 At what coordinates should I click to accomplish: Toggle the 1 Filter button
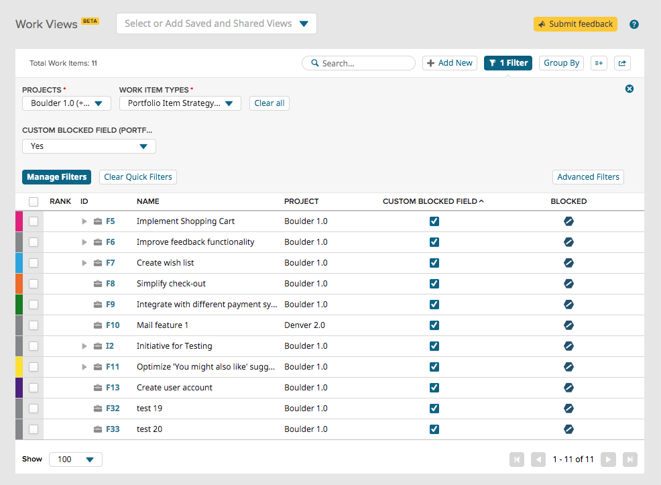point(508,63)
